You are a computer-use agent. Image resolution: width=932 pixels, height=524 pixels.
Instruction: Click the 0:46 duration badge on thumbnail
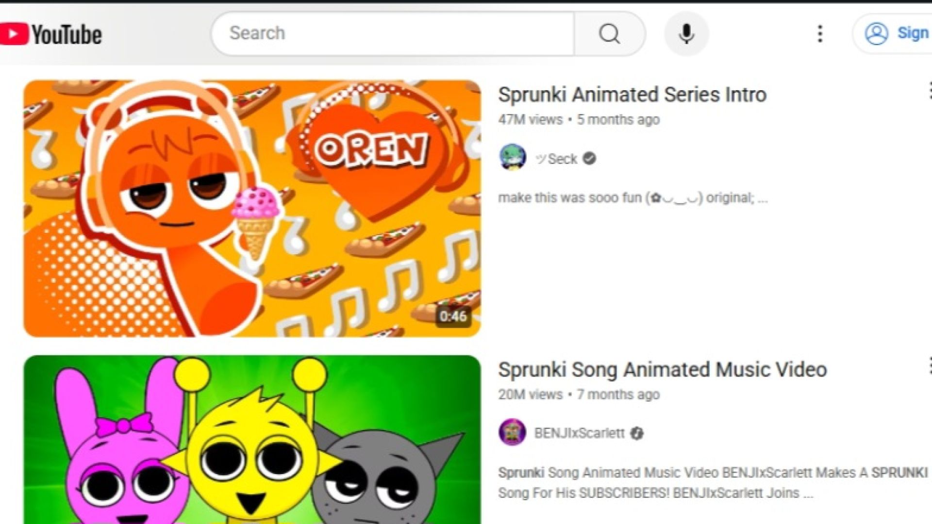click(x=453, y=316)
